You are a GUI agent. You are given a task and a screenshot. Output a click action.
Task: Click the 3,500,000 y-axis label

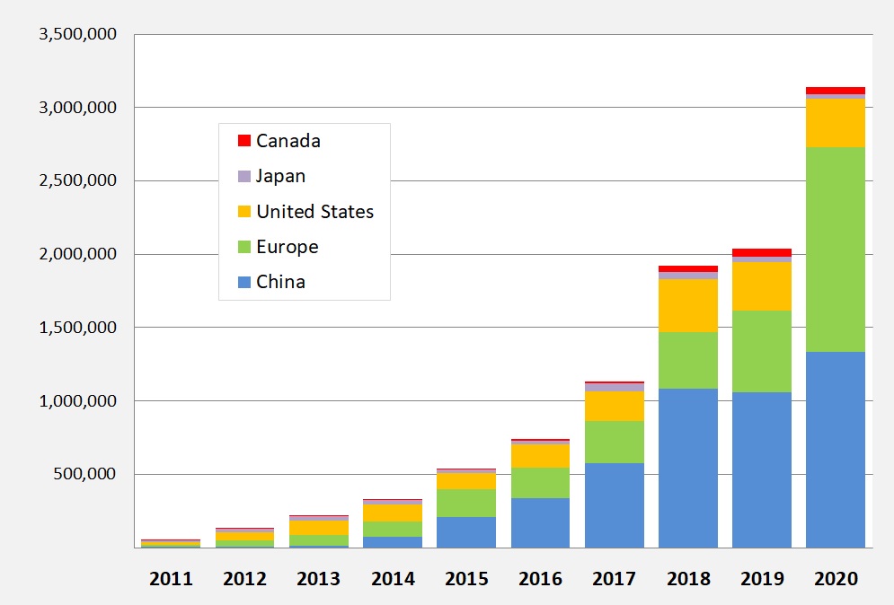tap(79, 34)
